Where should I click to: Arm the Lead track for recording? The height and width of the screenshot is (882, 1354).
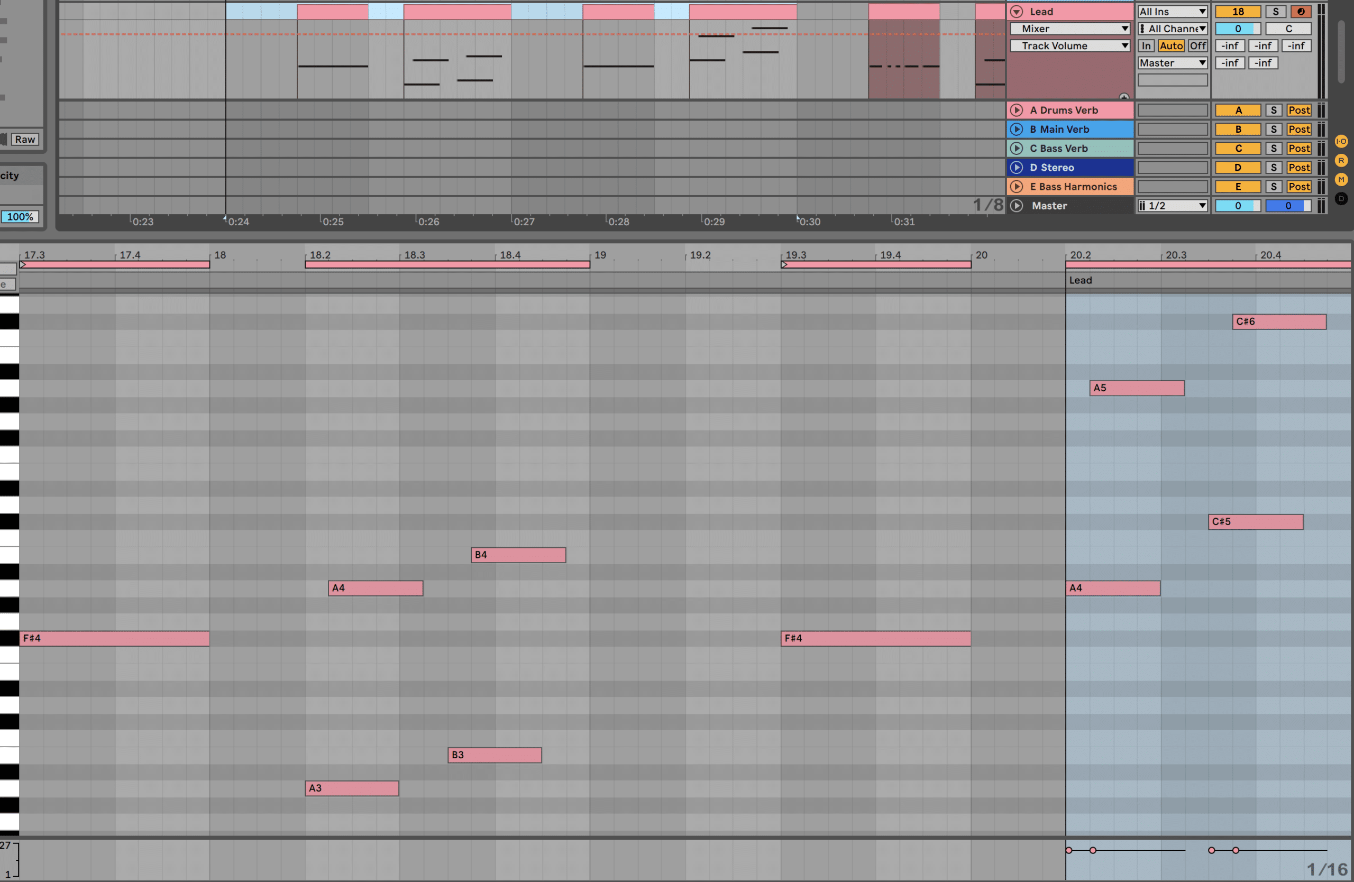pyautogui.click(x=1301, y=12)
